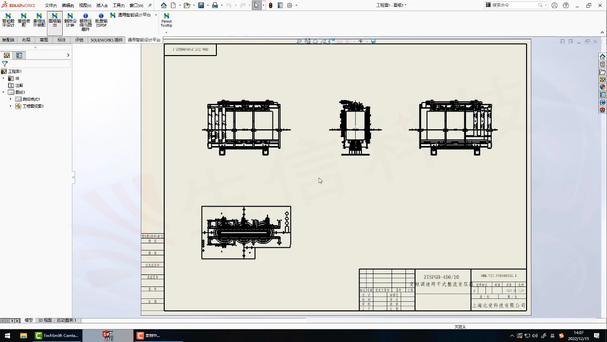Open the 插入 menu
The image size is (607, 342).
coord(101,5)
